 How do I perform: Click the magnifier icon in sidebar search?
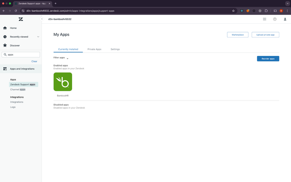tap(5, 55)
